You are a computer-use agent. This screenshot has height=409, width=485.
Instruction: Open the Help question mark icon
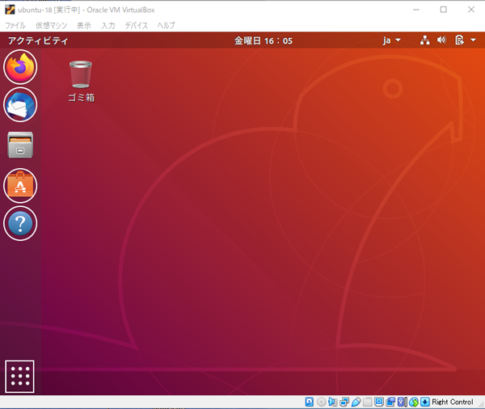20,223
